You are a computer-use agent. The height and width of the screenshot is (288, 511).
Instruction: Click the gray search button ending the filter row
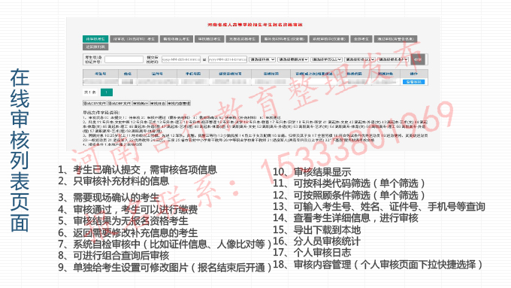pyautogui.click(x=418, y=59)
